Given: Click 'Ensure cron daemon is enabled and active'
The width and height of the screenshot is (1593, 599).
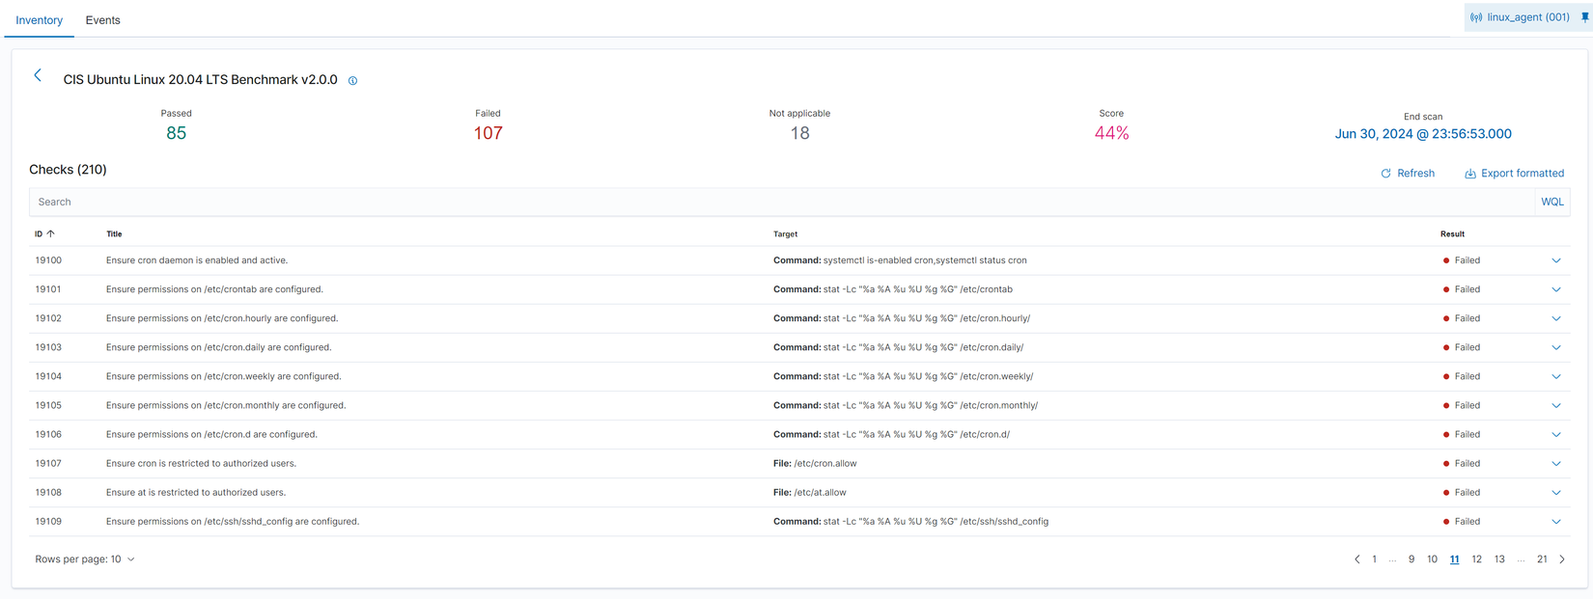Looking at the screenshot, I should (197, 260).
